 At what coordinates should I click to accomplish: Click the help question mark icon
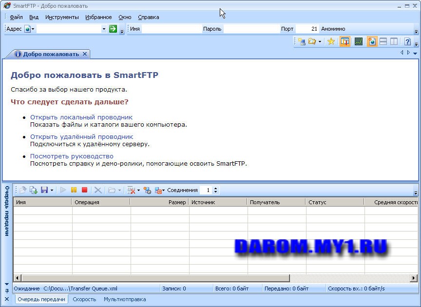[407, 41]
